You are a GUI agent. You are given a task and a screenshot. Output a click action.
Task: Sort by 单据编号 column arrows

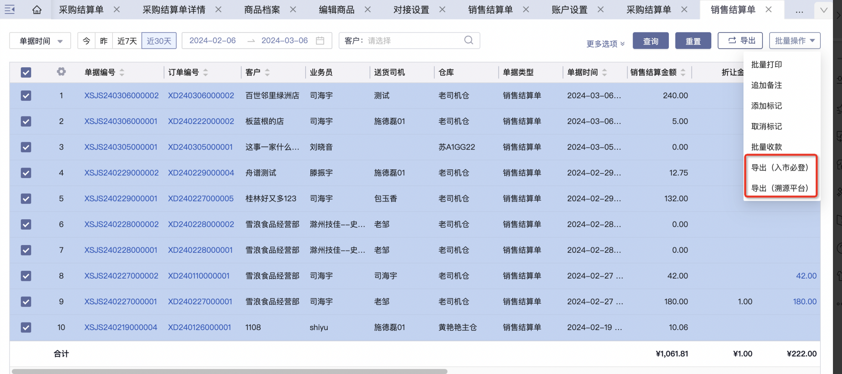click(122, 72)
